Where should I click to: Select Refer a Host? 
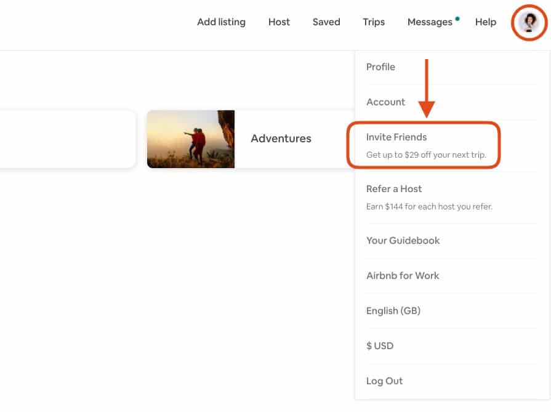pos(394,189)
